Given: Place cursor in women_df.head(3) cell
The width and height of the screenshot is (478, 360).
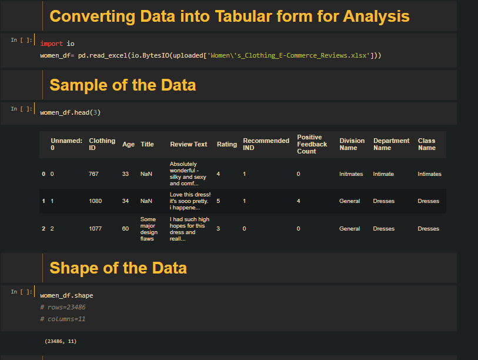Looking at the screenshot, I should pyautogui.click(x=71, y=112).
